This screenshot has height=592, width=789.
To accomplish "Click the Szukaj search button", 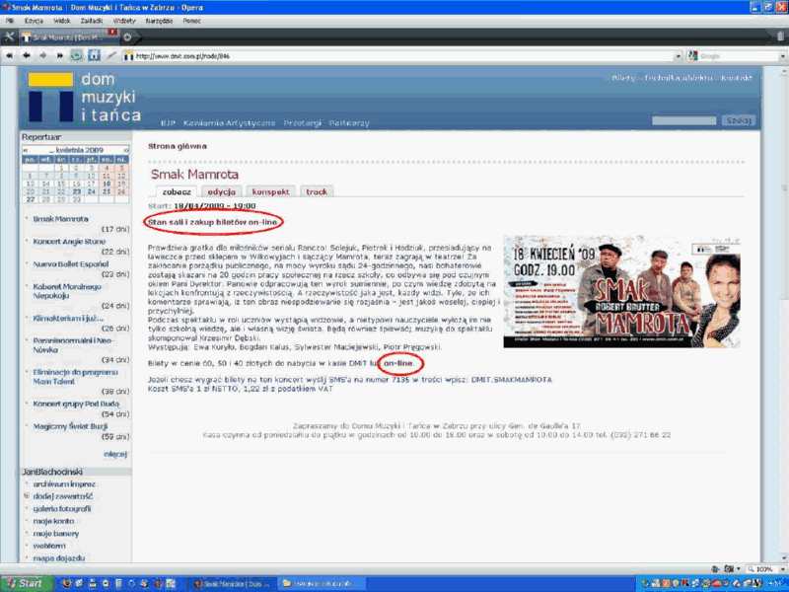I will [738, 120].
